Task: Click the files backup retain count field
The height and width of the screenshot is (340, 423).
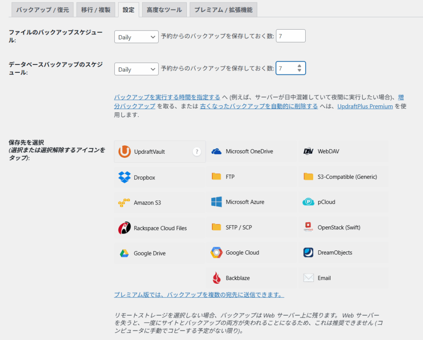Action: pyautogui.click(x=290, y=36)
